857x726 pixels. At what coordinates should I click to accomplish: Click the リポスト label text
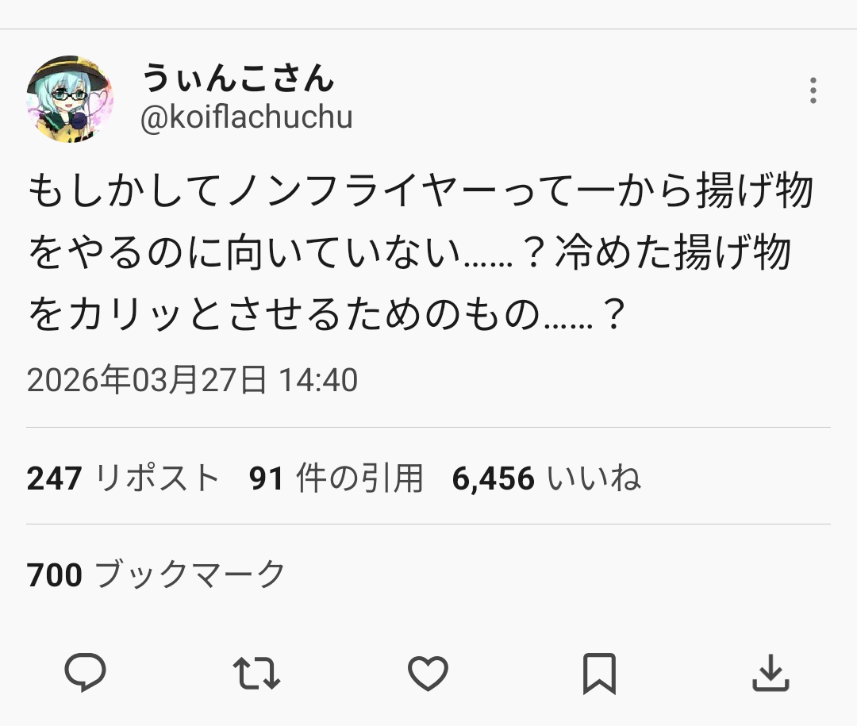[157, 478]
